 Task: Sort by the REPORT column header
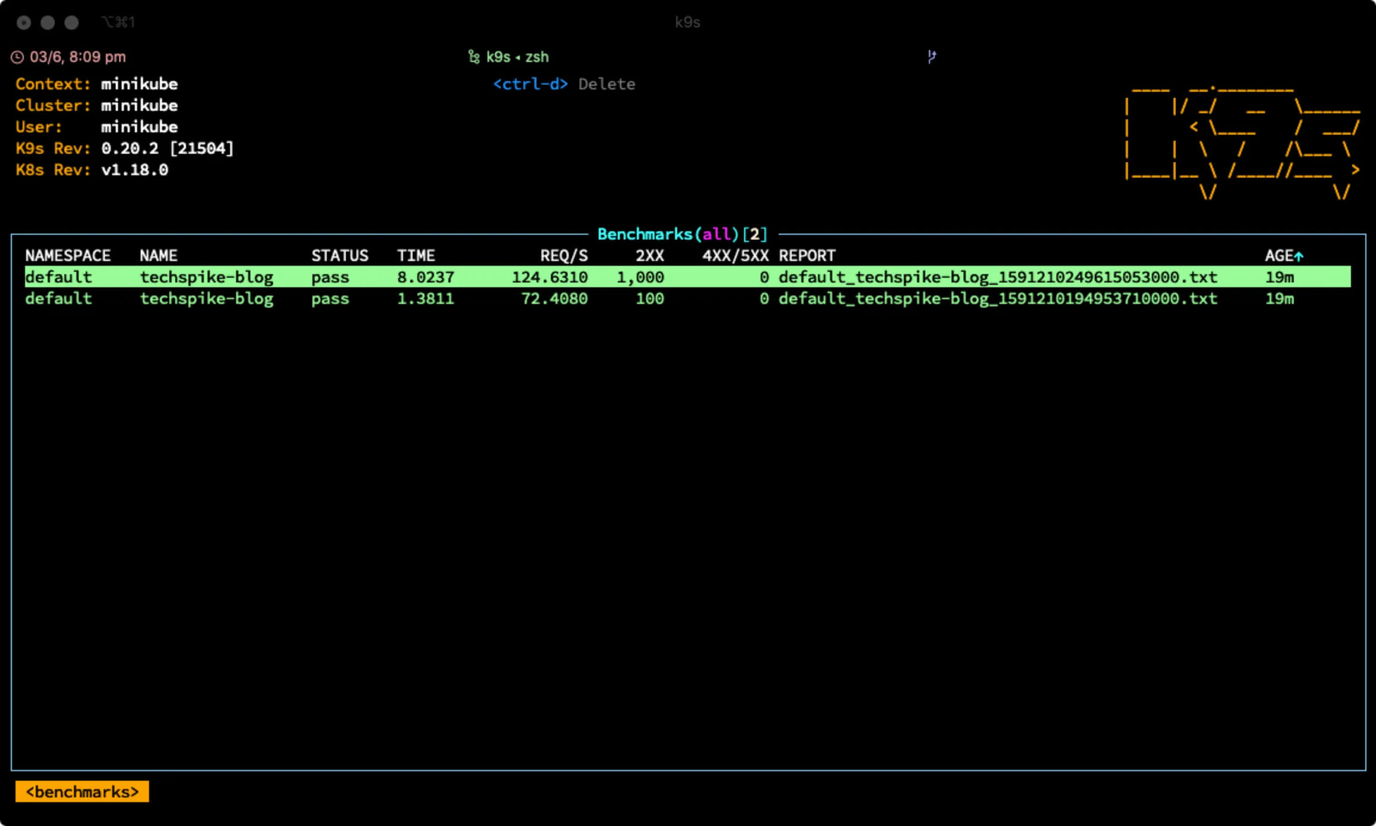807,256
